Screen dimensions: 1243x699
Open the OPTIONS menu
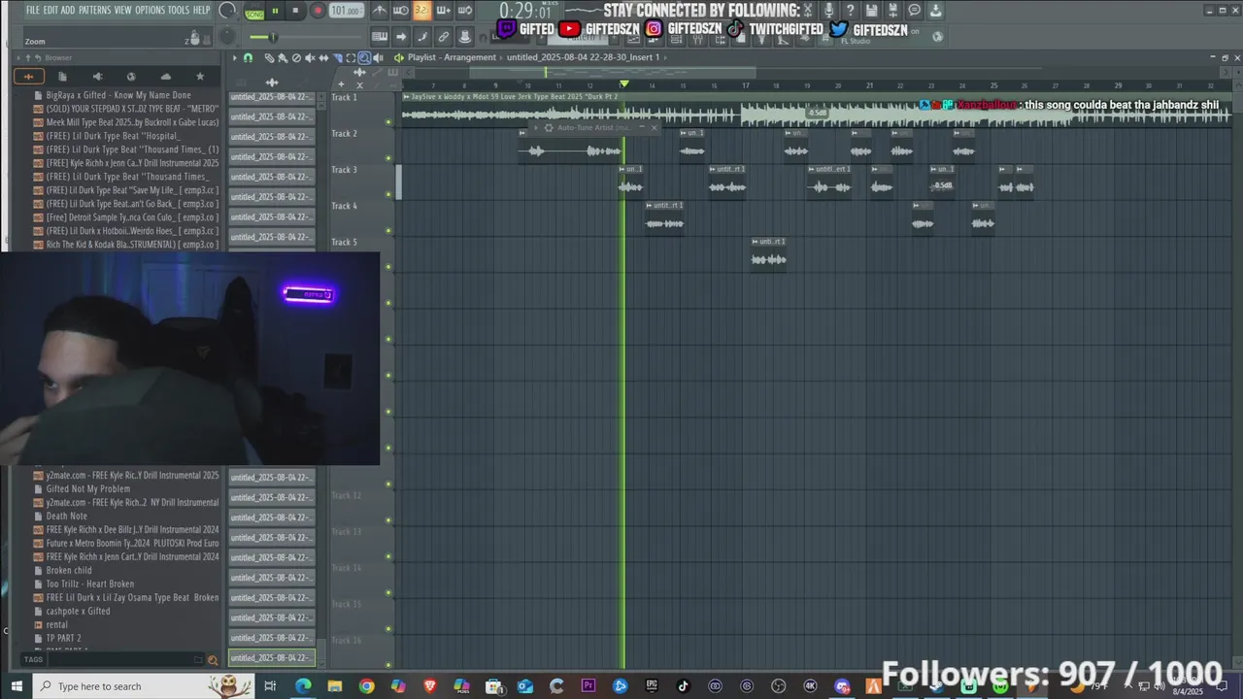pyautogui.click(x=150, y=10)
